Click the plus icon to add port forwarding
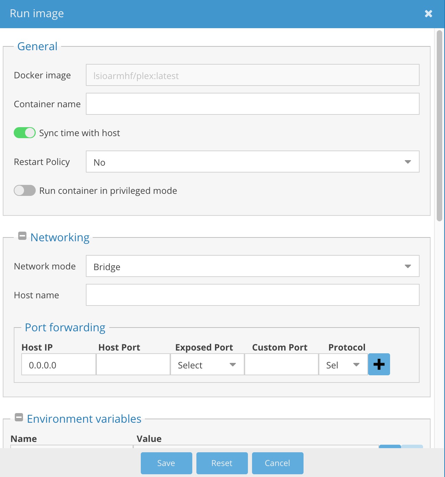The image size is (445, 477). coord(379,364)
